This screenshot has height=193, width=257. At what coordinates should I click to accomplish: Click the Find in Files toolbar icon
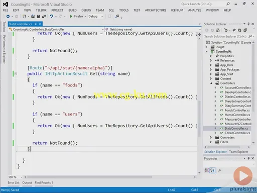click(x=117, y=16)
